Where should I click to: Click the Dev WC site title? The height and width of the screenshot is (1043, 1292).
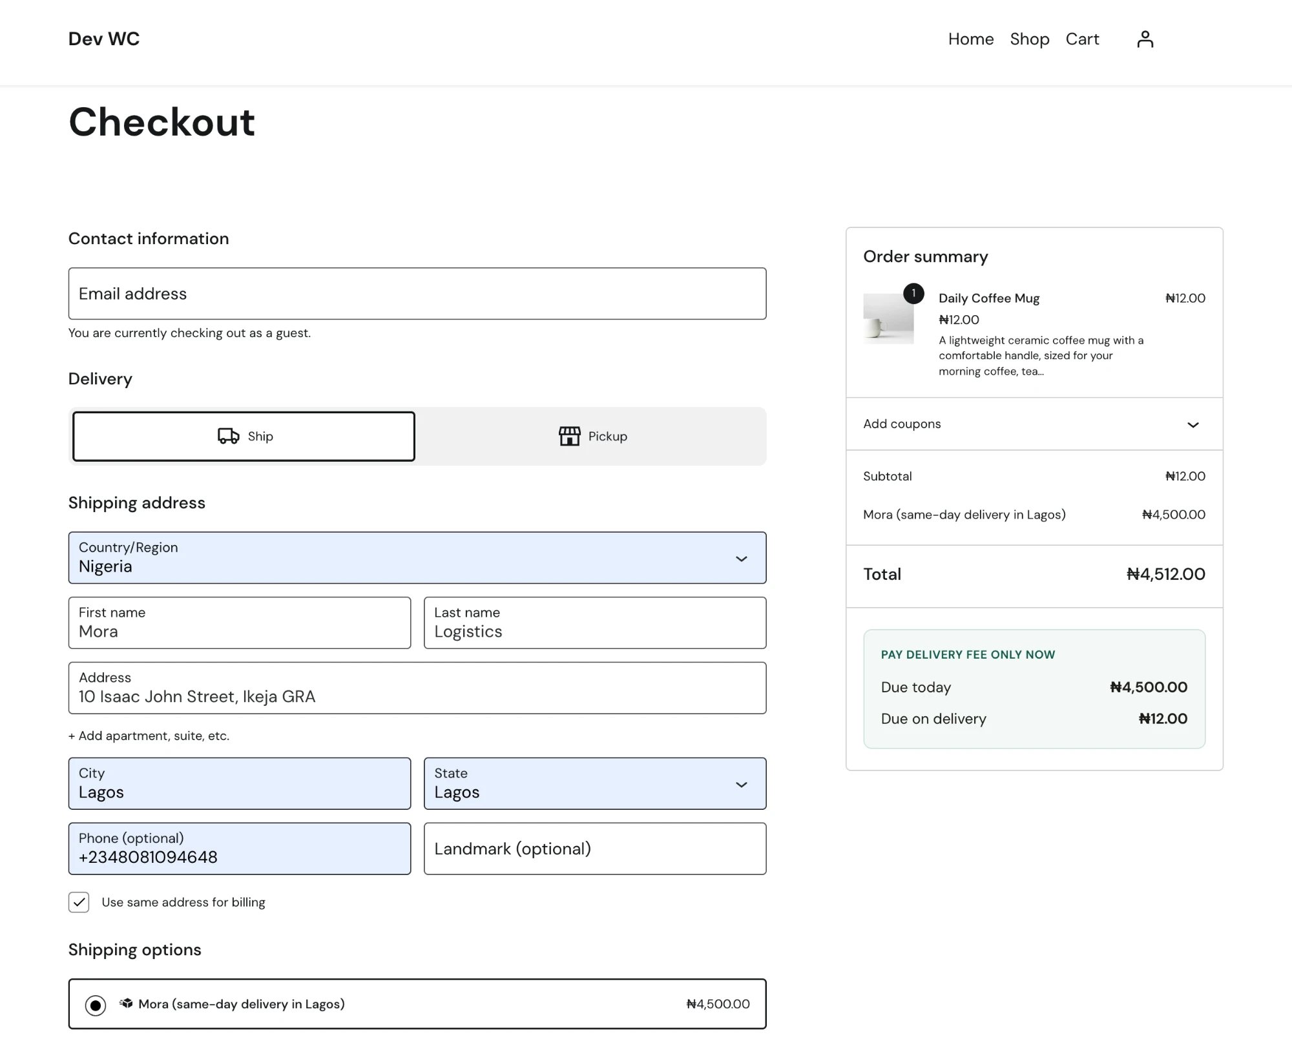[104, 39]
